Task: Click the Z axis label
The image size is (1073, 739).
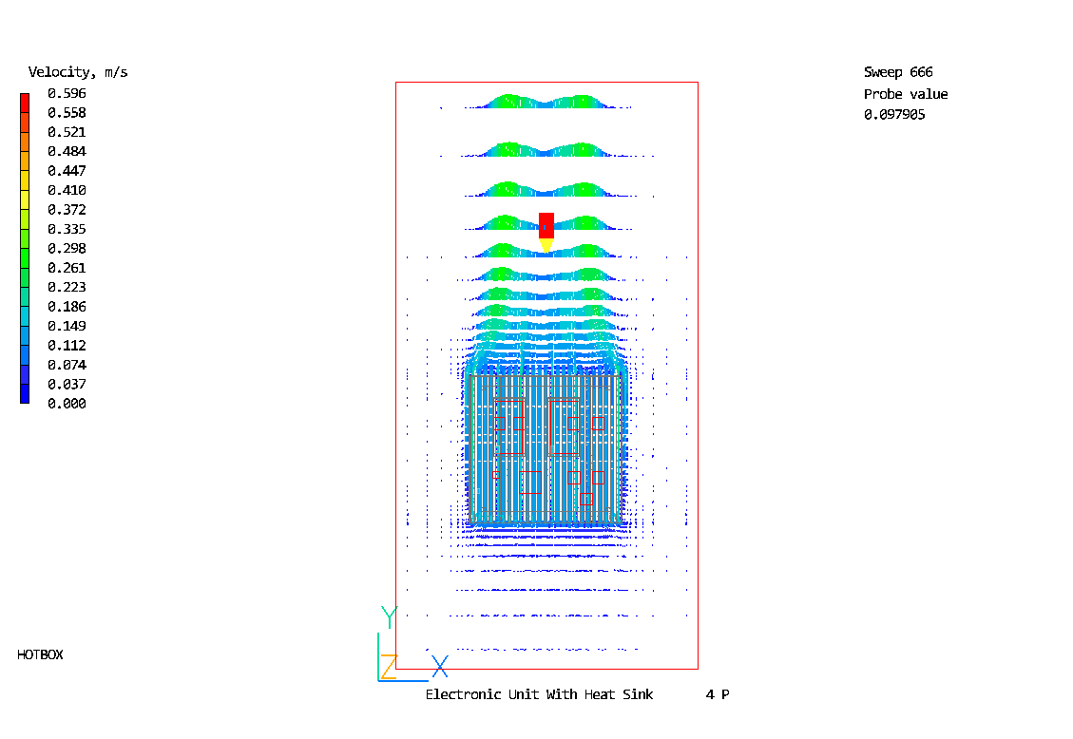Action: [388, 666]
